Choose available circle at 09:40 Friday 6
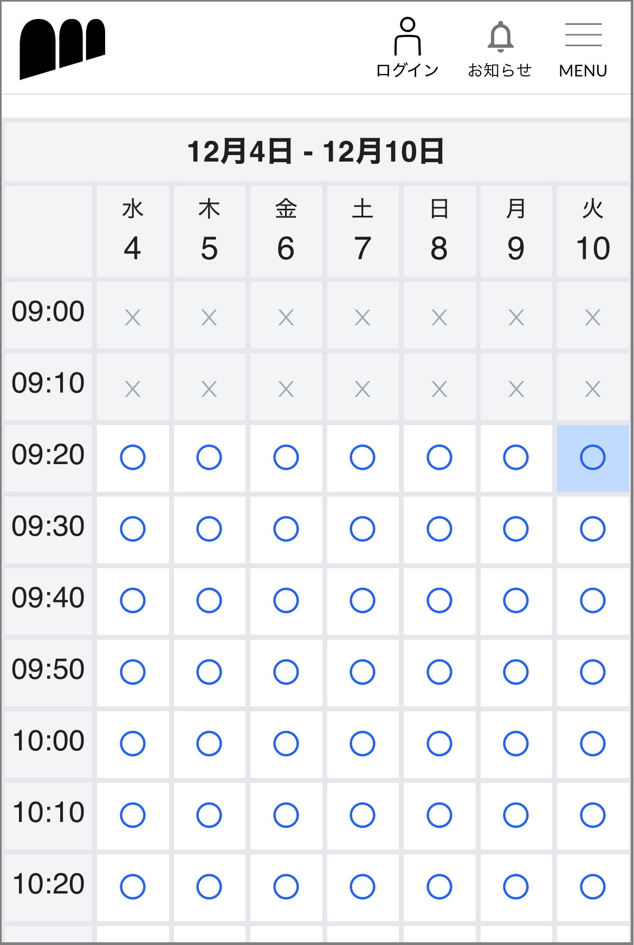 click(x=286, y=601)
